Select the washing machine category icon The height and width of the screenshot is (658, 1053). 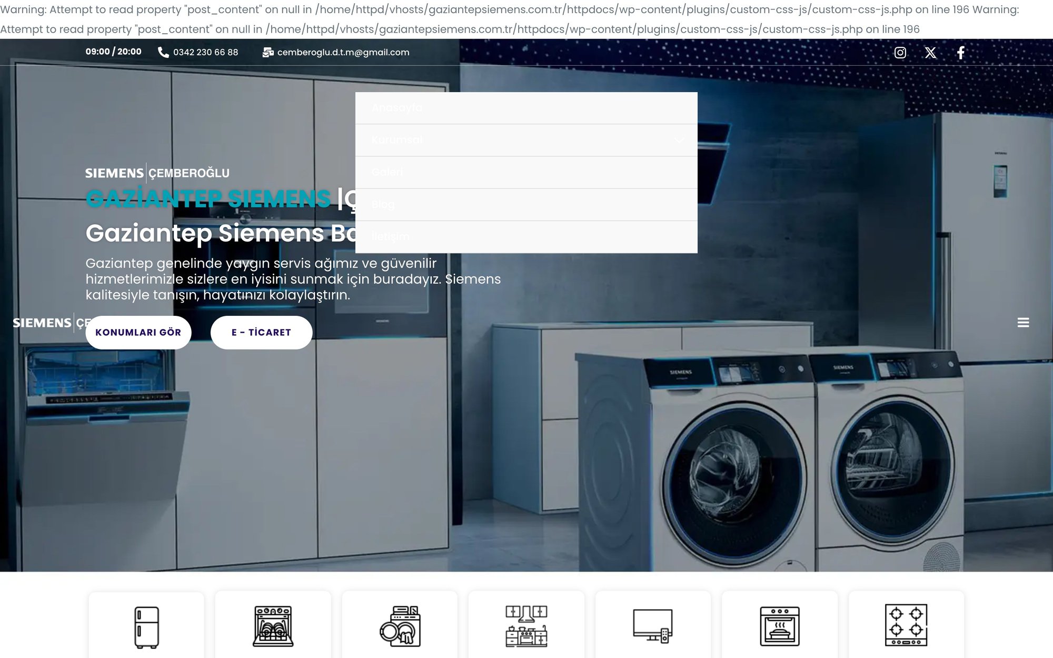tap(400, 626)
